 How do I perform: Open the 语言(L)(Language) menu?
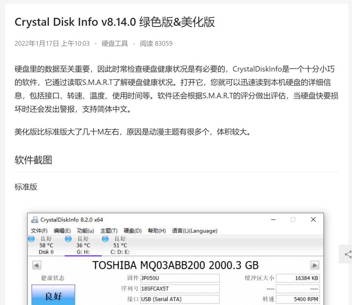pos(195,231)
